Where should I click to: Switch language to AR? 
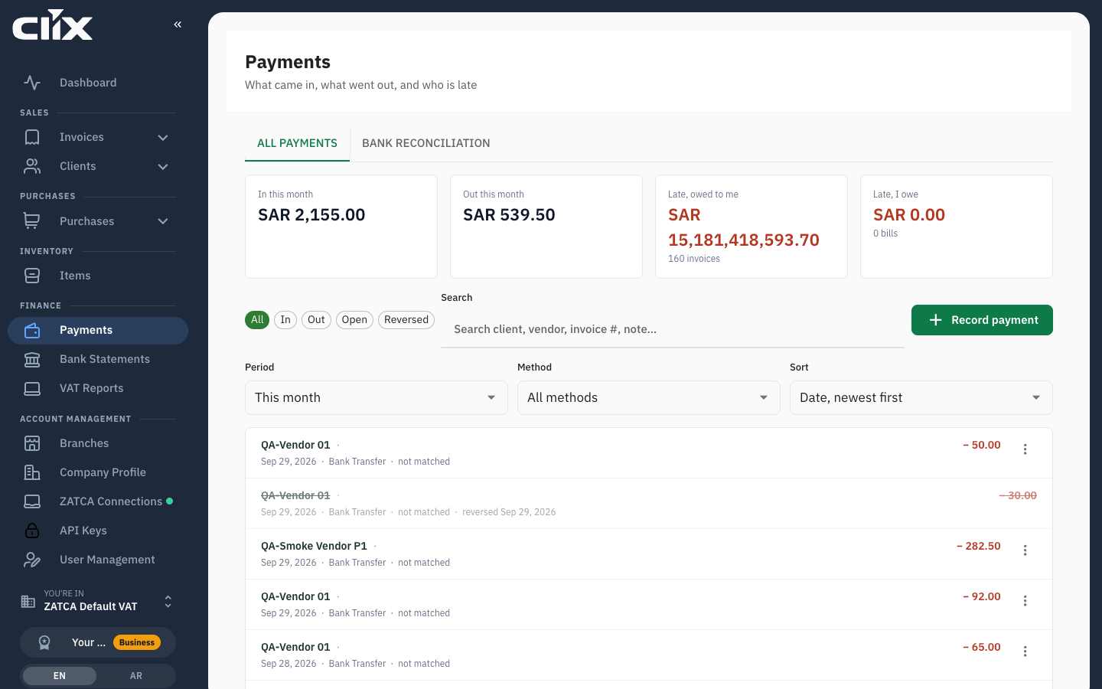(x=136, y=676)
